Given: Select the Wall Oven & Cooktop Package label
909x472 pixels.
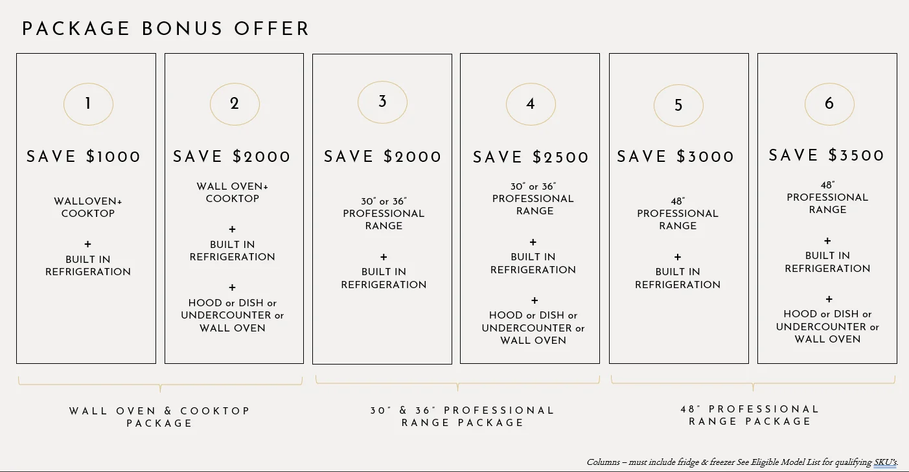Looking at the screenshot, I should (x=159, y=417).
